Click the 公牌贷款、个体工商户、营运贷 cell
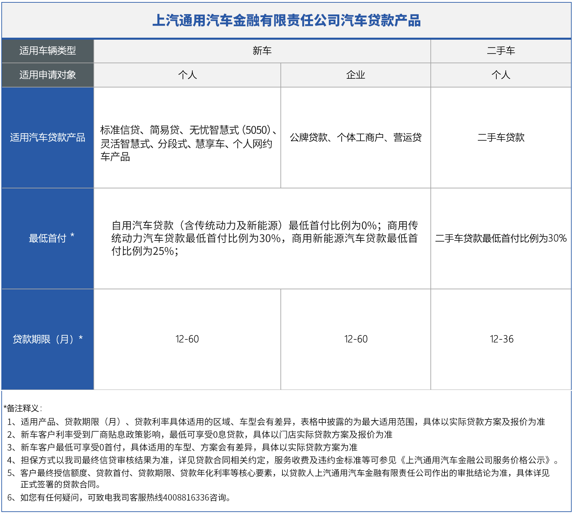573x513 pixels. click(355, 137)
